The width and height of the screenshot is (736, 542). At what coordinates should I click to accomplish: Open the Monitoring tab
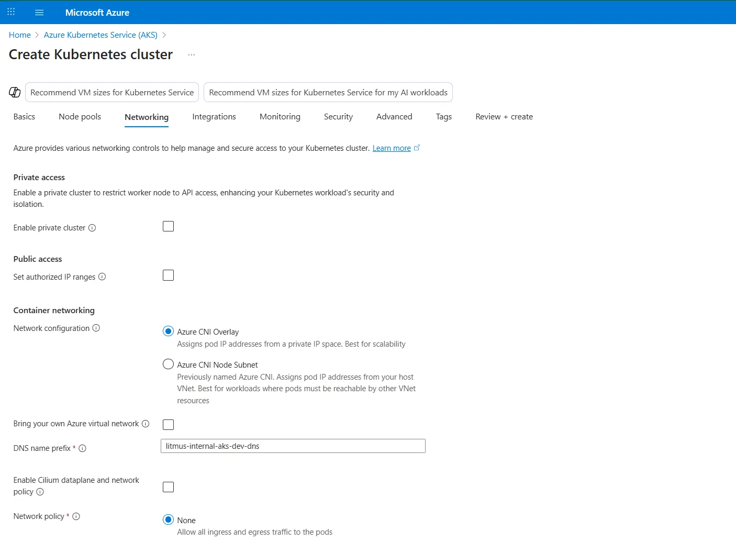280,117
